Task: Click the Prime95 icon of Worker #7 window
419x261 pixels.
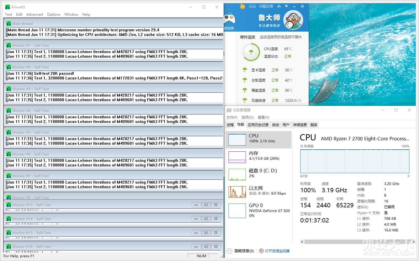Action: tap(9, 176)
